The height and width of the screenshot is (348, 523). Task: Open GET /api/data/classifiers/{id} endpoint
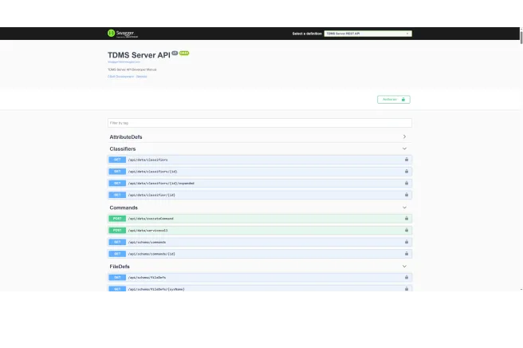click(x=259, y=172)
